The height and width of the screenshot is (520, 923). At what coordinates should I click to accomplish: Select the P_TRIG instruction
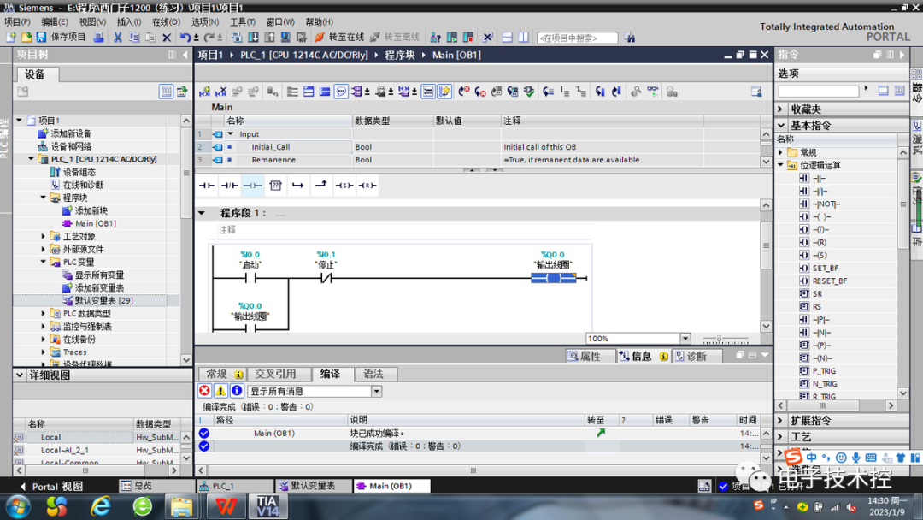[x=824, y=371]
